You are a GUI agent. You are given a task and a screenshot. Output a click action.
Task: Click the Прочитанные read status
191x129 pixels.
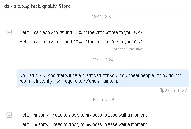173,90
